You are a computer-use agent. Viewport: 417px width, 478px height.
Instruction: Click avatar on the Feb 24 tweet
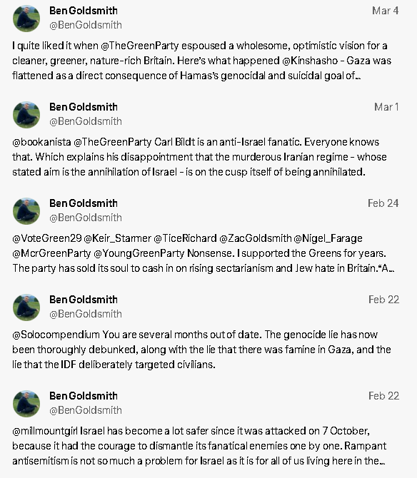click(x=26, y=211)
